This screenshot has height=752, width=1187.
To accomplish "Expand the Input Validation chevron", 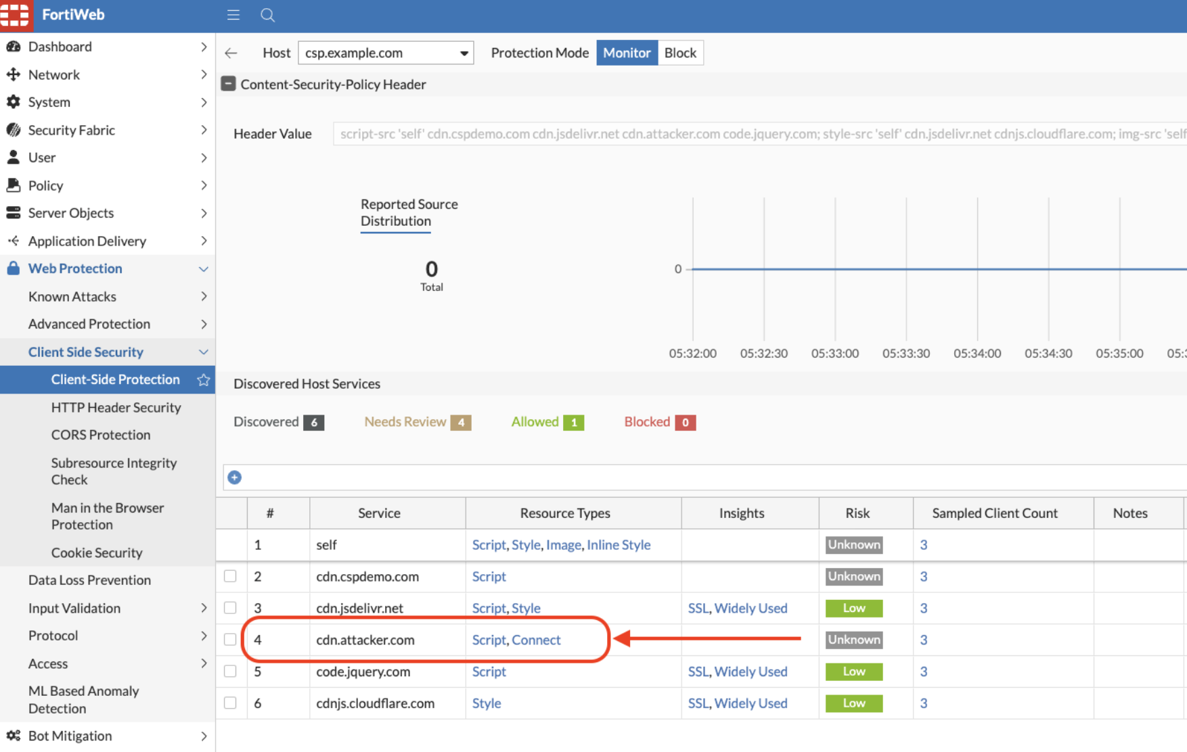I will pyautogui.click(x=204, y=608).
